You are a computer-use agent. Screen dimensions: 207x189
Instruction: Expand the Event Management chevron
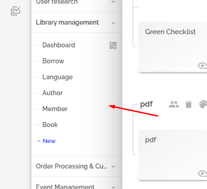[x=113, y=187]
